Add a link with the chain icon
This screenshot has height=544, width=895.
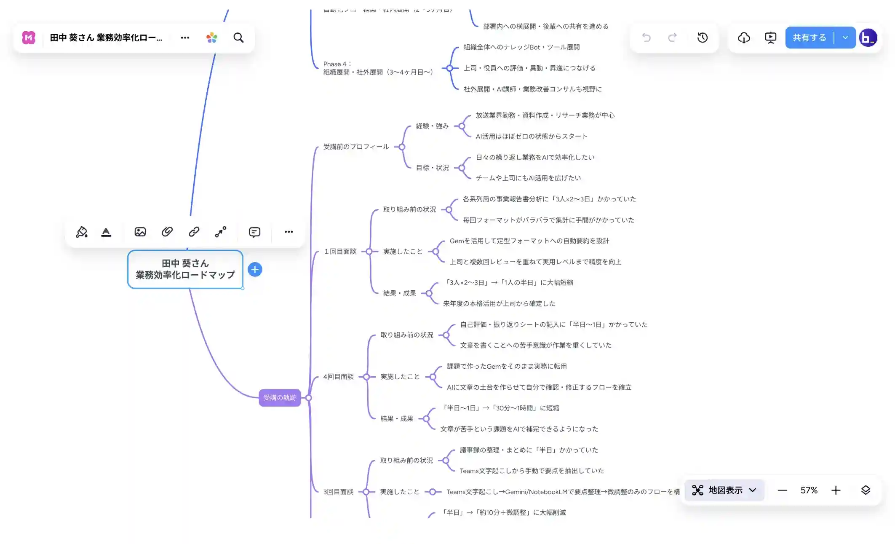(x=194, y=232)
